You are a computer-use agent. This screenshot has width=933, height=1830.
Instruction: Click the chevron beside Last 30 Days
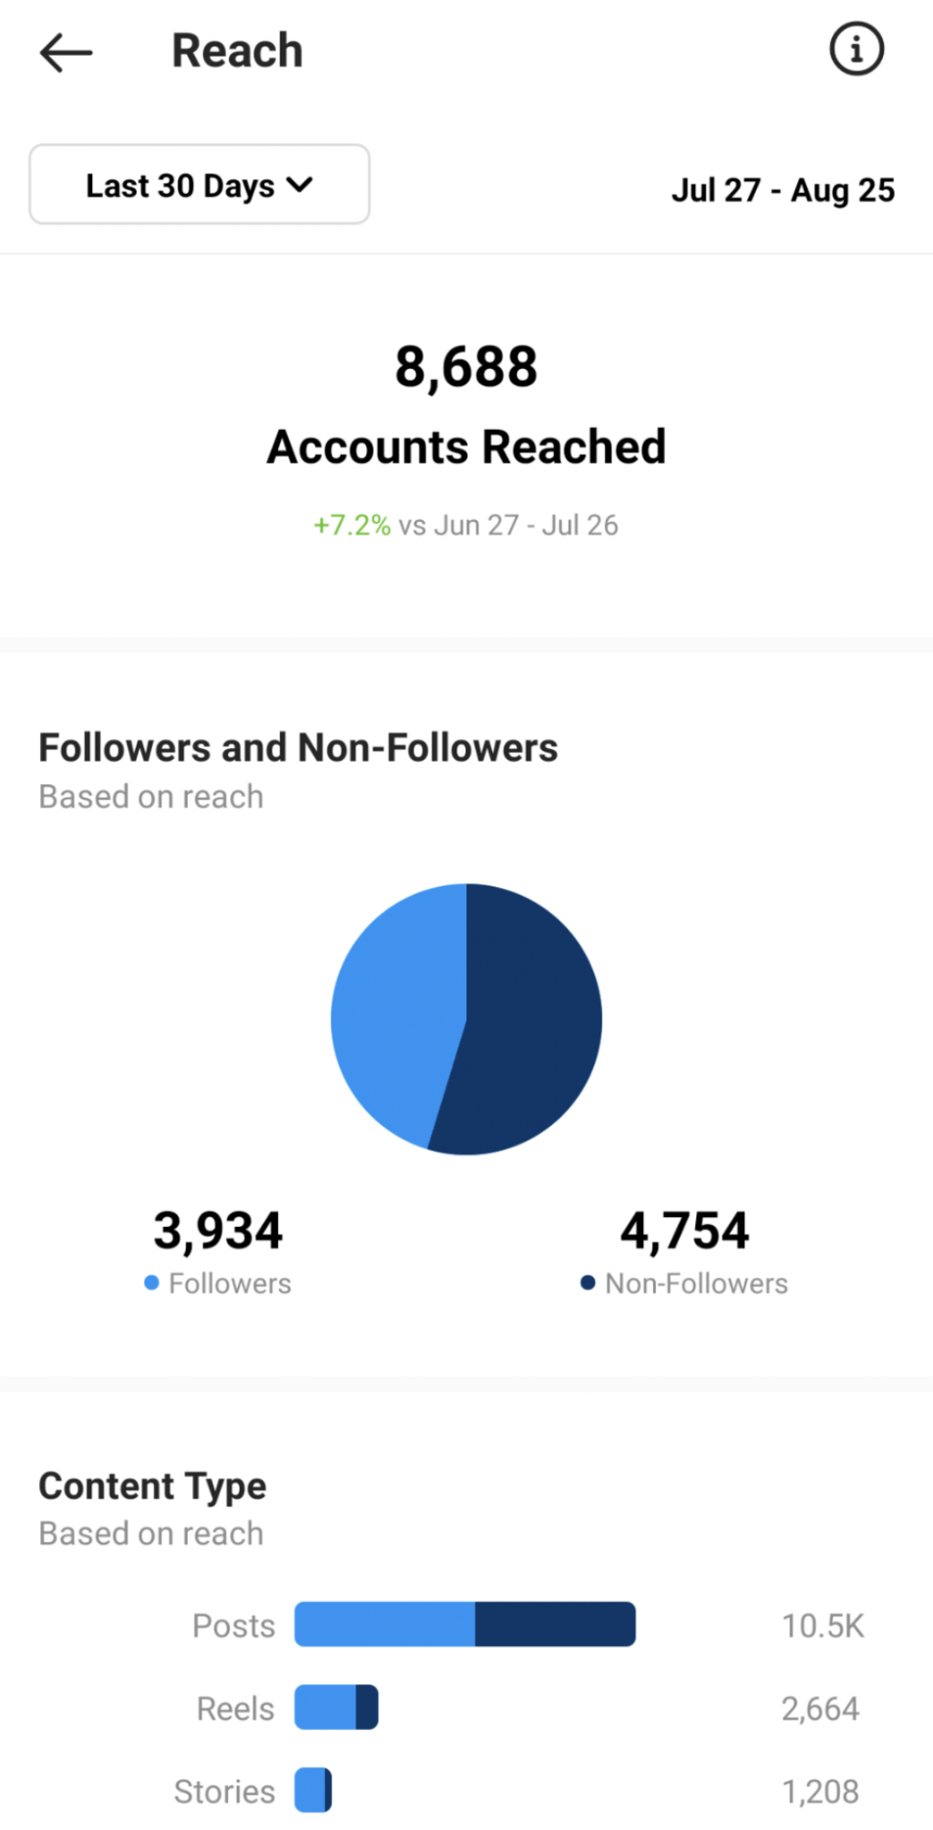click(300, 185)
